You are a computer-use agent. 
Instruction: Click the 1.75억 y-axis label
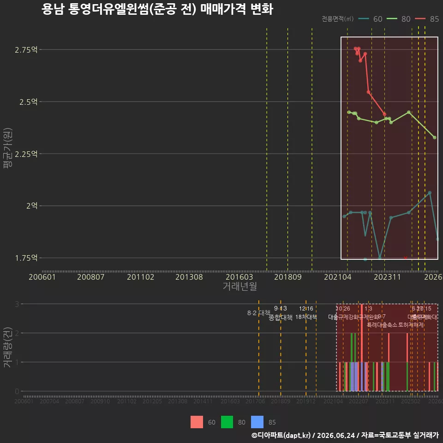pos(26,258)
